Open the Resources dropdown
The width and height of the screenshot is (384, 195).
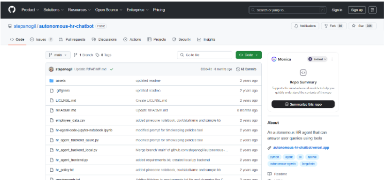click(x=79, y=10)
